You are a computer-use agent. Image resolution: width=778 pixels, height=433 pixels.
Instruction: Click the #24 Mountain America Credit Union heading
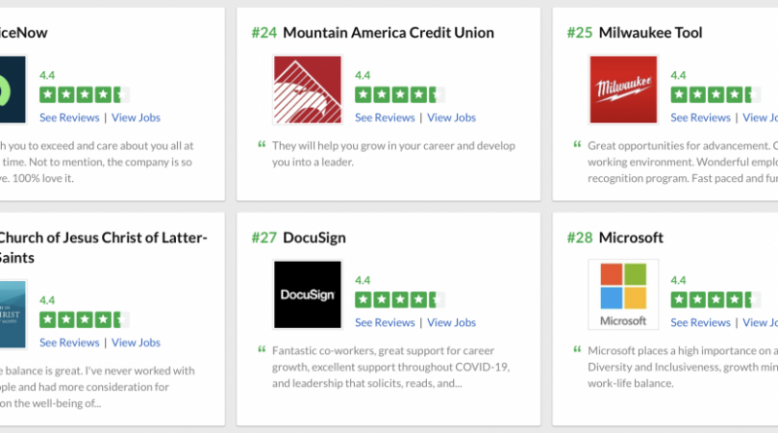[x=372, y=33]
